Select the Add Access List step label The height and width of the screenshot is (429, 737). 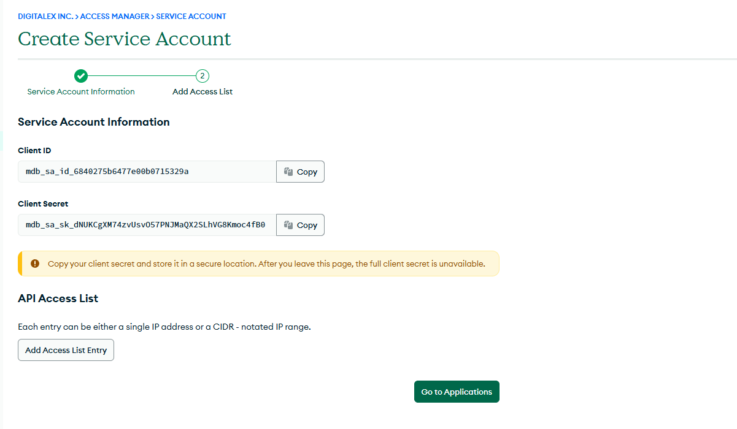pos(203,92)
